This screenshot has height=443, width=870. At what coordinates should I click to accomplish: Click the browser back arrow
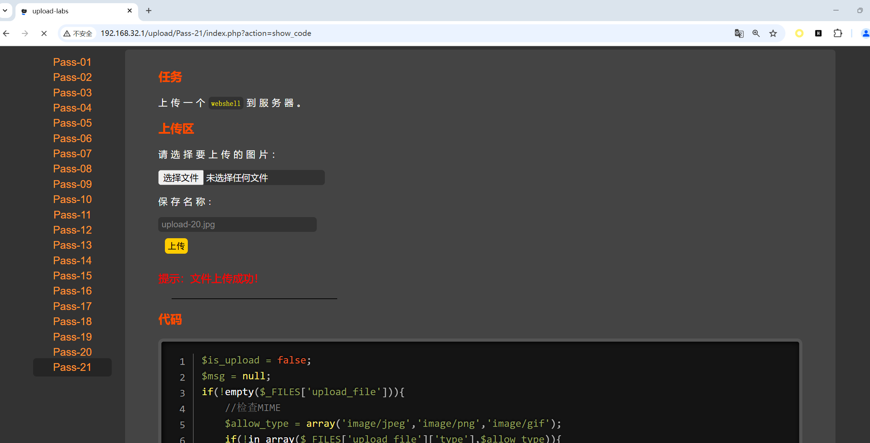(x=6, y=33)
